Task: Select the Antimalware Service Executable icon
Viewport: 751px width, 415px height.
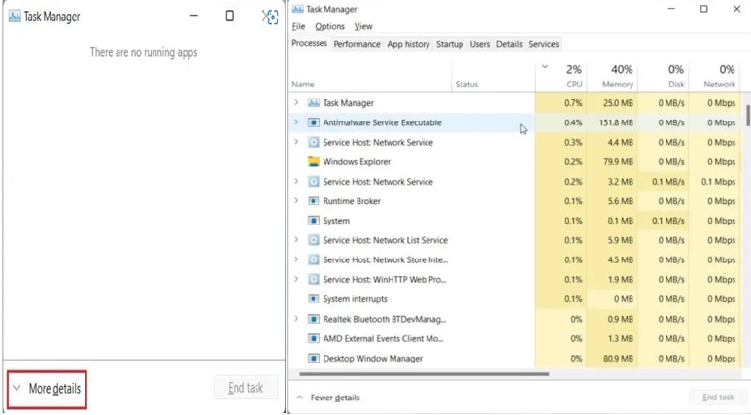Action: pos(313,122)
